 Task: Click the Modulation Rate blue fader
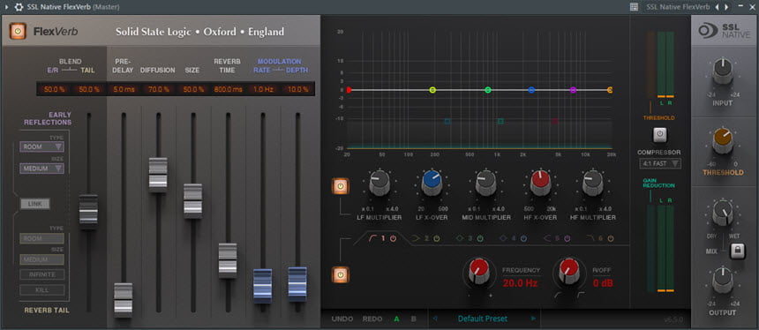262,286
